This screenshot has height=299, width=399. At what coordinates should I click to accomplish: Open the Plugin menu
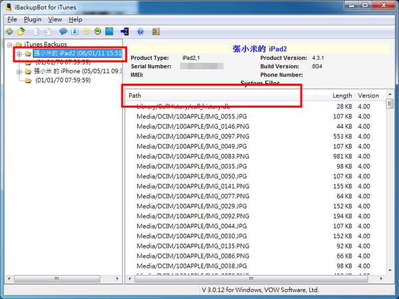coord(33,19)
